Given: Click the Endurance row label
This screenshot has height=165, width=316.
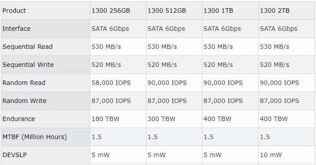Looking at the screenshot, I should click(45, 119).
